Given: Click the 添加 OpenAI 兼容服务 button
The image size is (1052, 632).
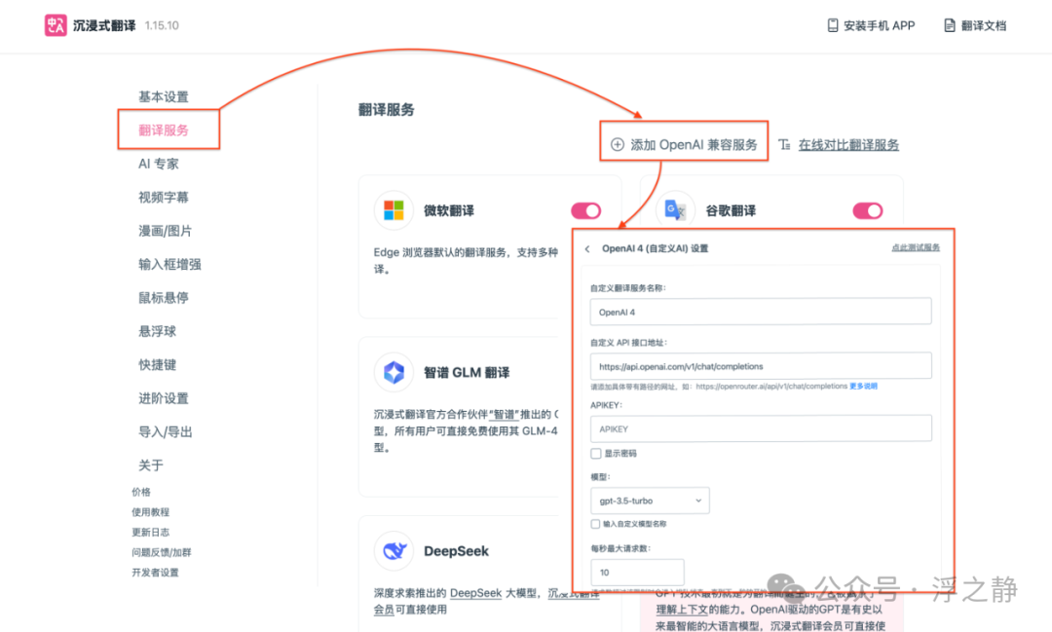Looking at the screenshot, I should 684,144.
